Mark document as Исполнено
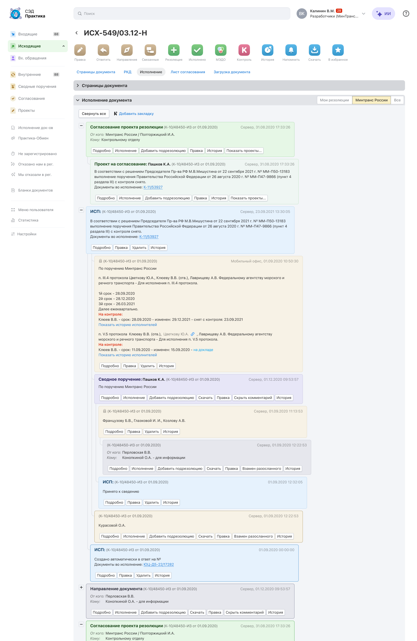This screenshot has height=641, width=417. click(x=197, y=50)
